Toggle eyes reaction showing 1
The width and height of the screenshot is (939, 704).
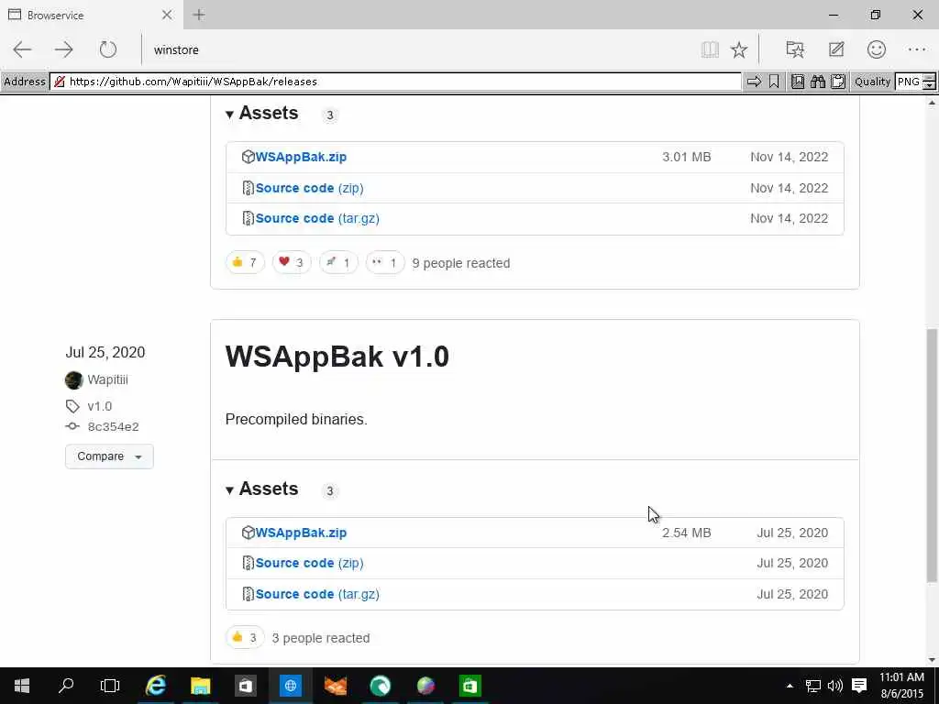pyautogui.click(x=385, y=262)
